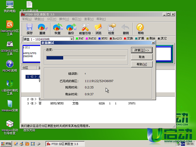Click the Save (保存) toolbar icon
196x147 pixels.
(x=29, y=29)
